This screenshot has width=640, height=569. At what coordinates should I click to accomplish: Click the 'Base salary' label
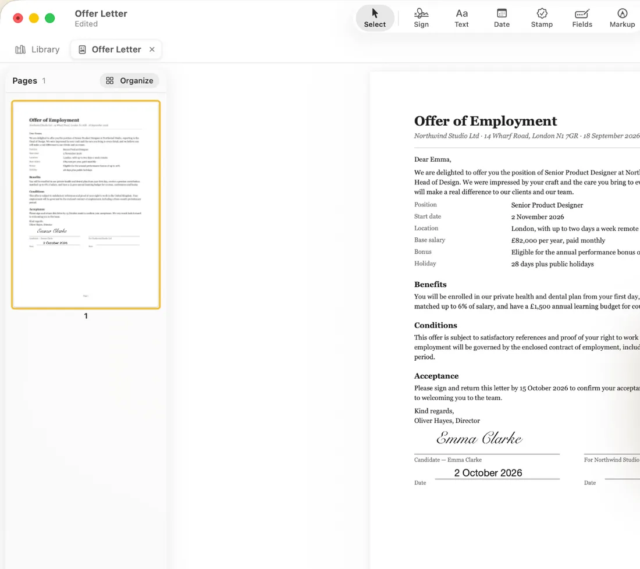(x=429, y=240)
